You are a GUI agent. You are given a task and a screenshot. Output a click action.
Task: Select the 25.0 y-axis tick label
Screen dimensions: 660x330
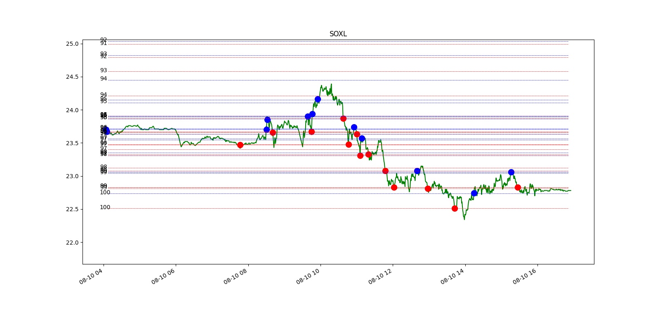[72, 44]
